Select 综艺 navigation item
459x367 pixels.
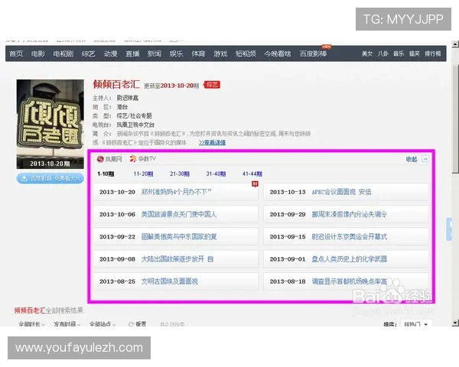tap(89, 54)
